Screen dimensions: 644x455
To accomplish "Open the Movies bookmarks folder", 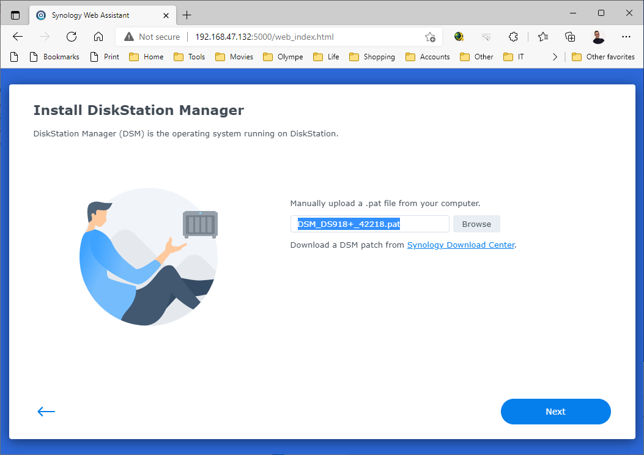I will pos(234,57).
